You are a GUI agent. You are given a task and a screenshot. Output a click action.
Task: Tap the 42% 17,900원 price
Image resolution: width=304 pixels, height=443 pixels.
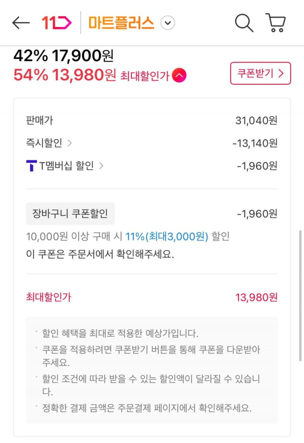click(x=64, y=56)
